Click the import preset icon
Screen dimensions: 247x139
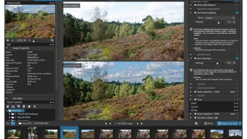[29, 106]
